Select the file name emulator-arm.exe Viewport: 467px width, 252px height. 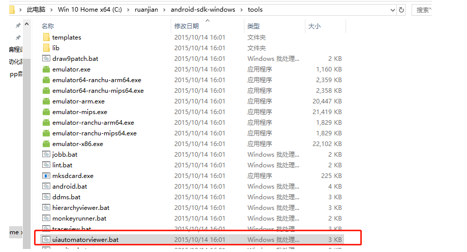point(79,101)
